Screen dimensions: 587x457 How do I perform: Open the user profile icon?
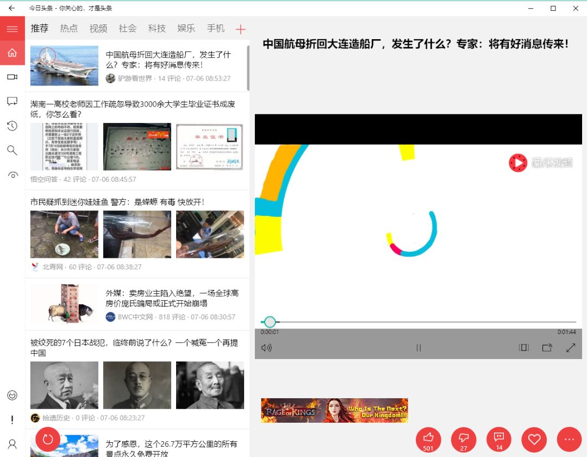13,444
